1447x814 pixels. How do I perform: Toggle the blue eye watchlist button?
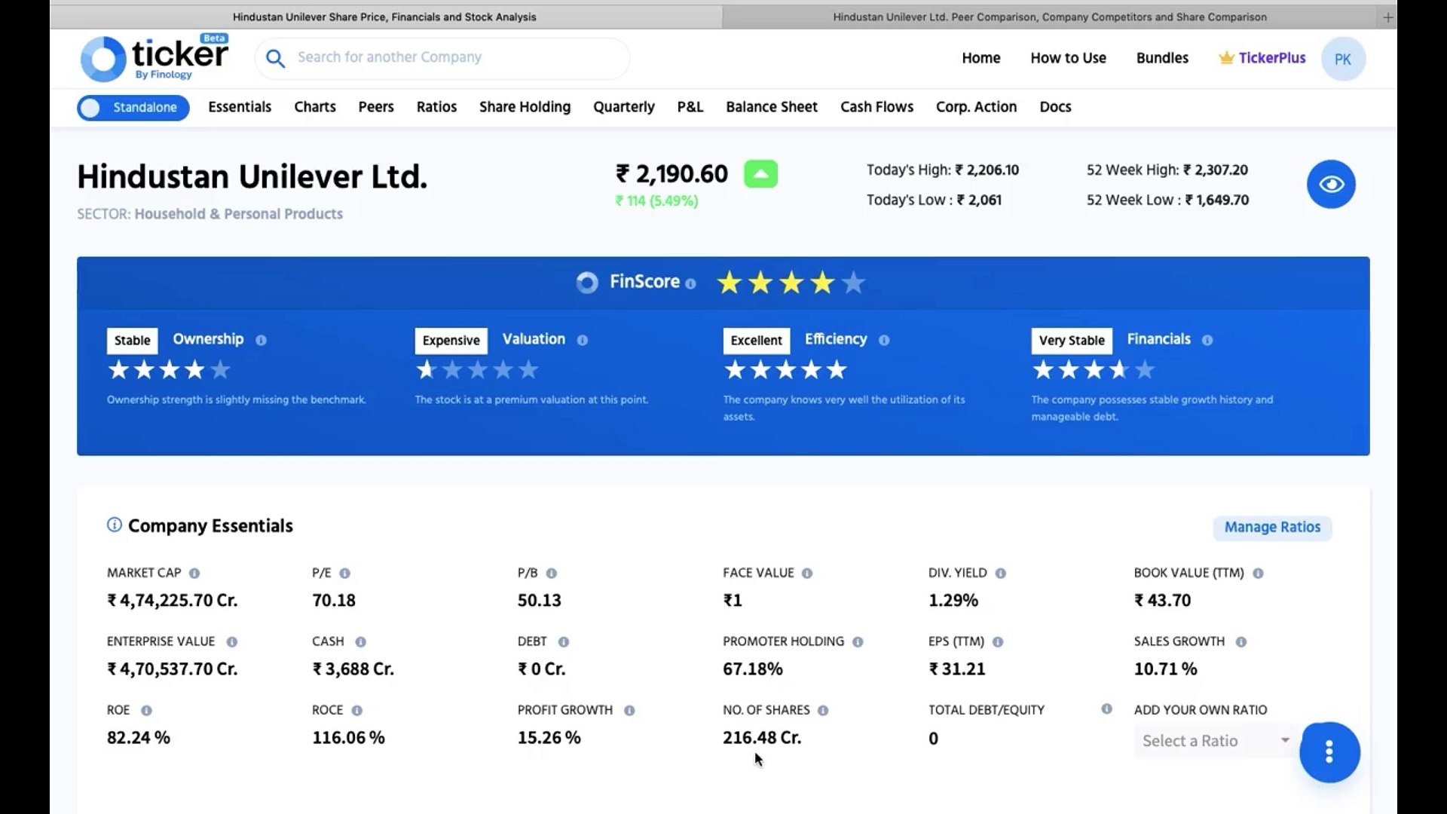pos(1330,185)
